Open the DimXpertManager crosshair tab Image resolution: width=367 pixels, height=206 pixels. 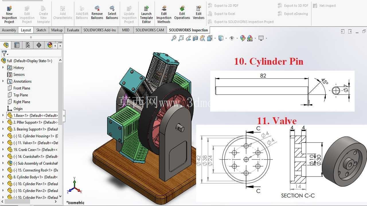[x=39, y=45]
